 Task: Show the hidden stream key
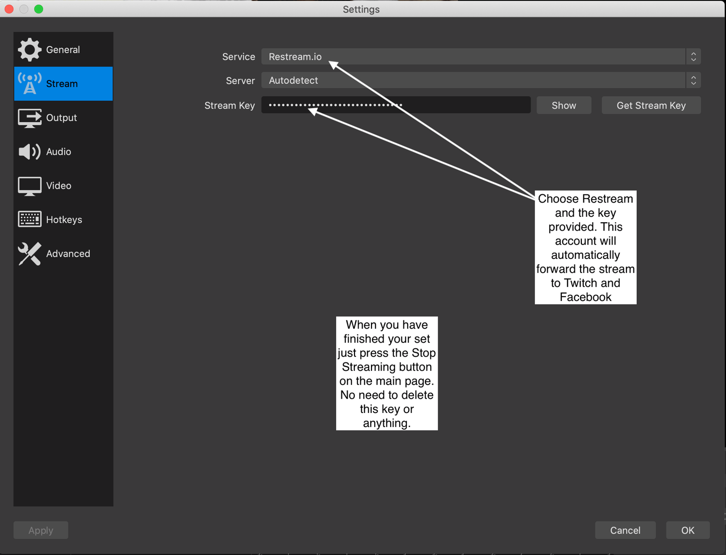pyautogui.click(x=564, y=105)
